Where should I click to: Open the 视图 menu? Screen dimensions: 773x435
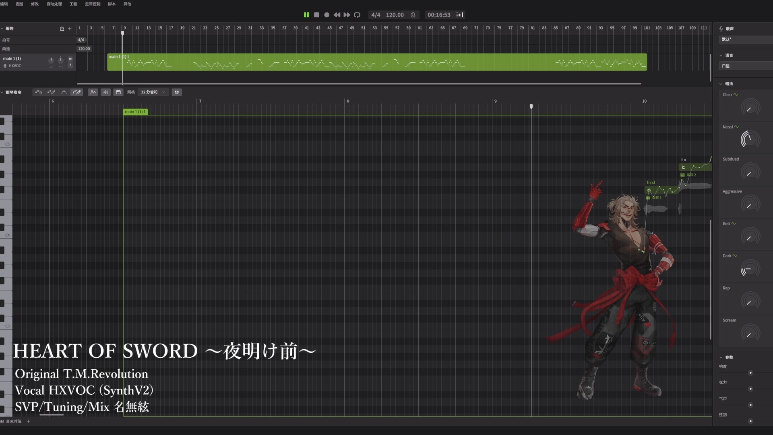19,4
